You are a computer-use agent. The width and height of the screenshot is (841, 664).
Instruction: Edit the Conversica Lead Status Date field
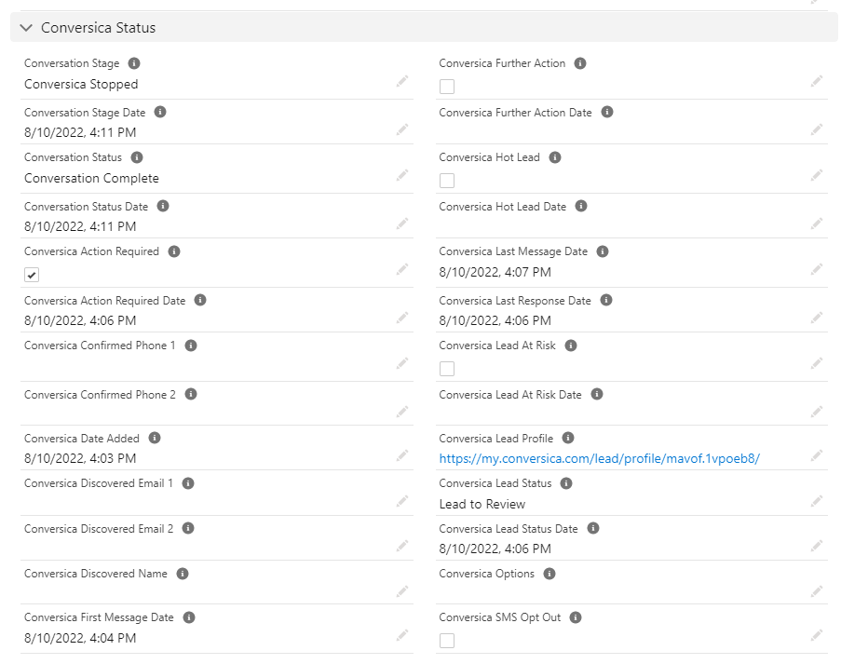[x=817, y=546]
